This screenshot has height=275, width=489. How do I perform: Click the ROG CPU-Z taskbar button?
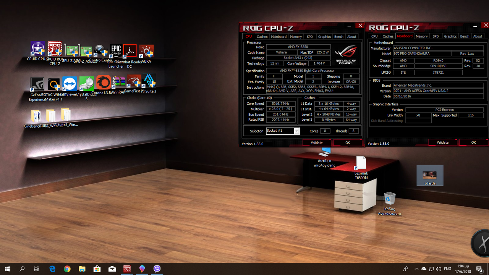point(127,269)
